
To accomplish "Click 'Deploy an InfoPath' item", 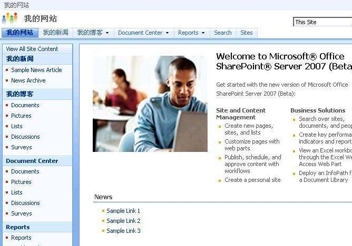I will pos(325,177).
